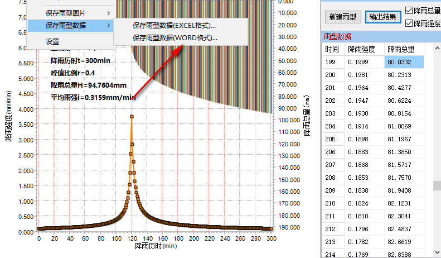Click the data table vertical scrollbar thumb
The image size is (441, 258).
(437, 185)
